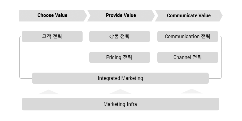The image size is (242, 121).
Task: Click the left upward triangle arrow
Action: pos(49,92)
